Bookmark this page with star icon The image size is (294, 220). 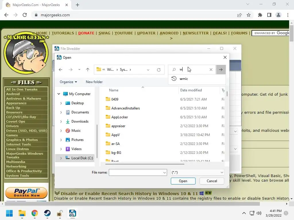(249, 15)
